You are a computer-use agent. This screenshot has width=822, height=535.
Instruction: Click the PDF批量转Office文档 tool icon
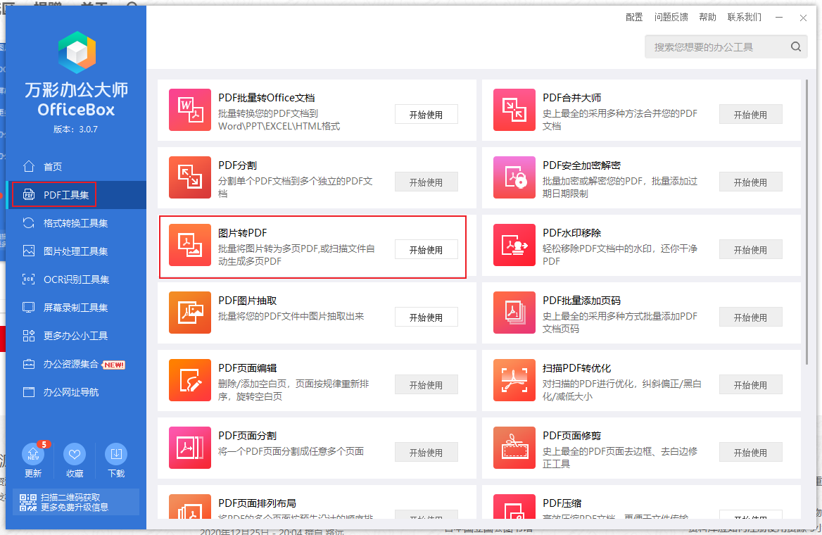coord(190,110)
